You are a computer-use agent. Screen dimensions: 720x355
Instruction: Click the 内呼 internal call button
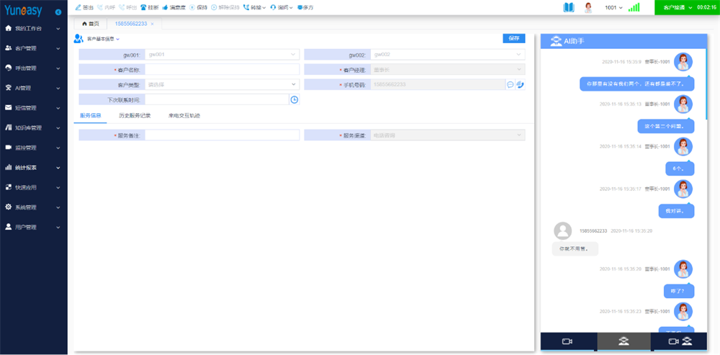(x=106, y=7)
